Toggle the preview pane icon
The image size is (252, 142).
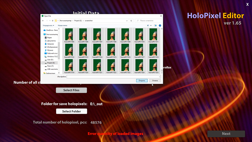click(155, 25)
